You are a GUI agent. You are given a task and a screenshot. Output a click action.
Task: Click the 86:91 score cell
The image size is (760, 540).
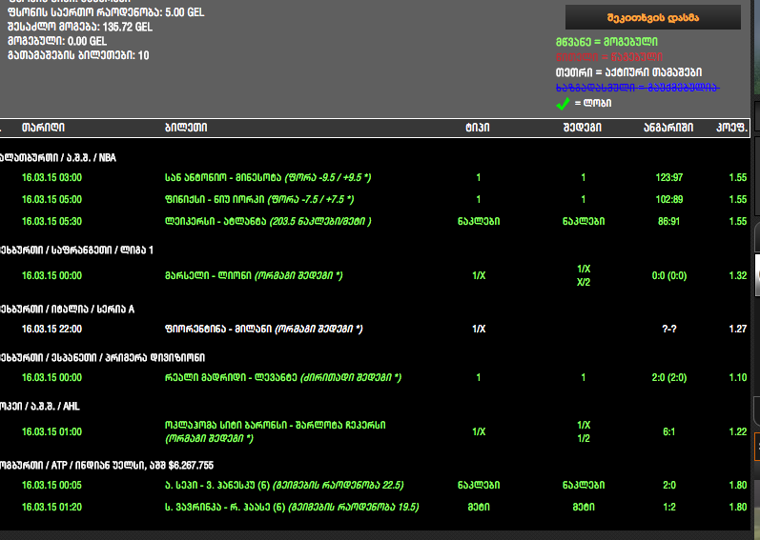coord(668,221)
